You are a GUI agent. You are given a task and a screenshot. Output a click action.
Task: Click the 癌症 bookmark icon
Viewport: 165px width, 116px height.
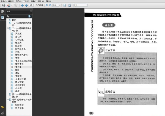click(x=12, y=91)
